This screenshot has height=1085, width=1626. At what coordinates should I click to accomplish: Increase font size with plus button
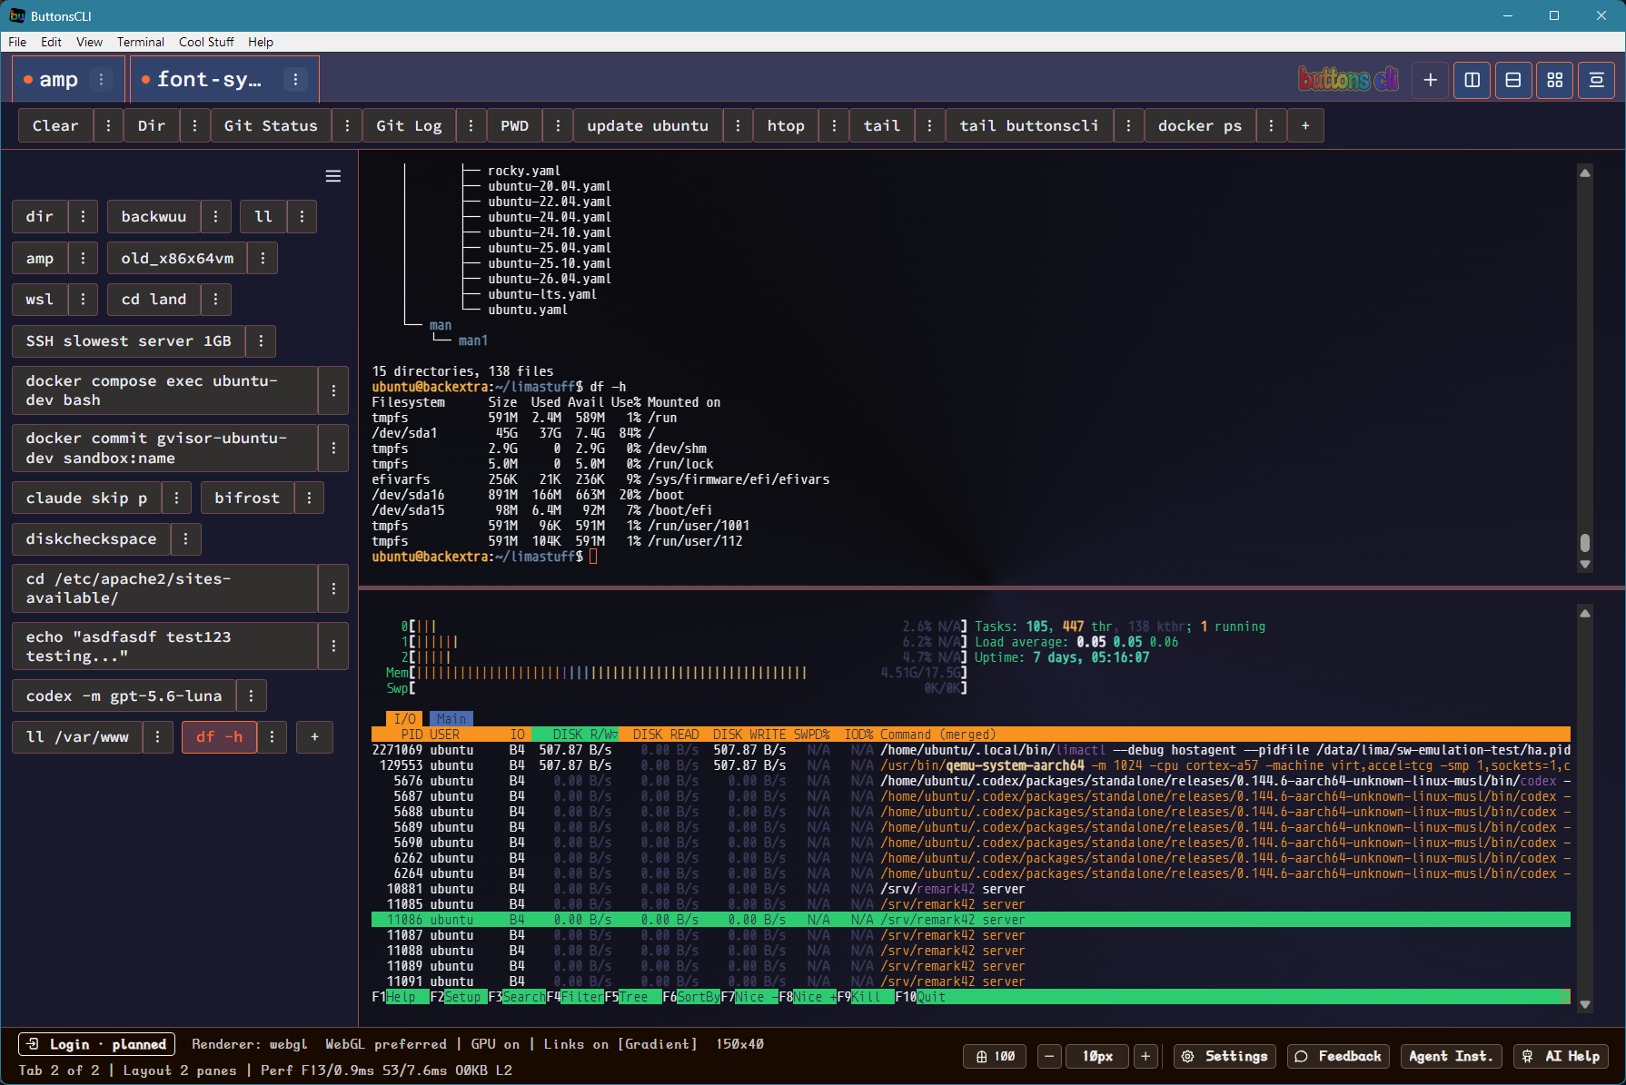[x=1145, y=1056]
